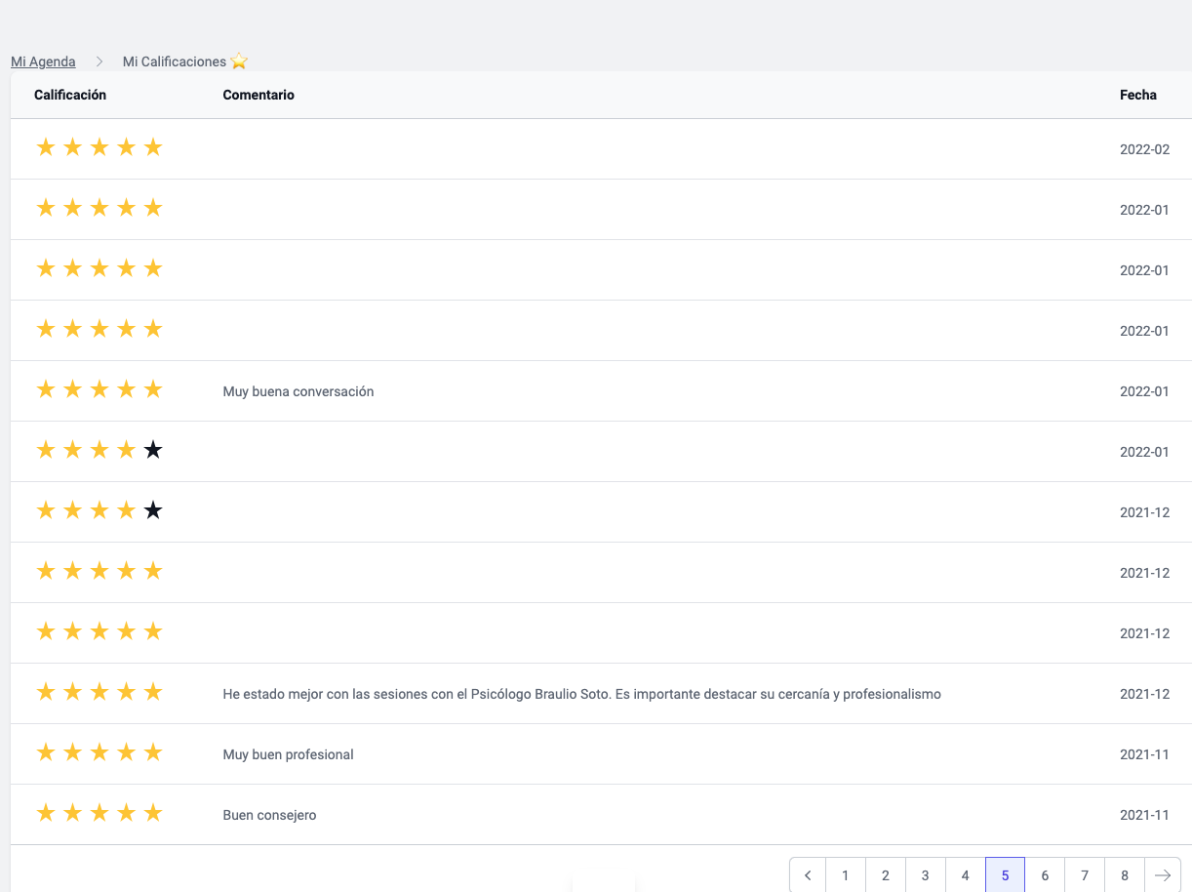Select page 4 in pagination

[x=966, y=875]
